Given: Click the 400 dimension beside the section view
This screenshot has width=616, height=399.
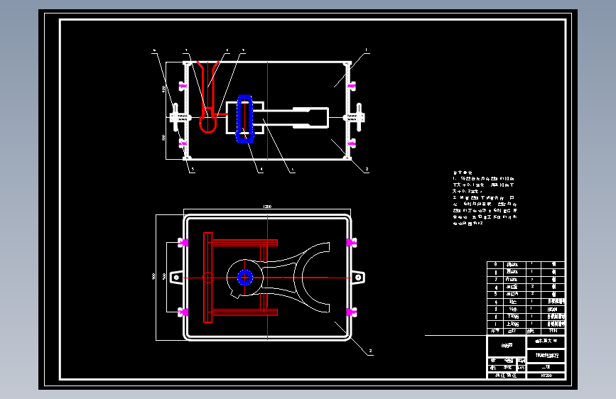Looking at the screenshot, I should (163, 89).
